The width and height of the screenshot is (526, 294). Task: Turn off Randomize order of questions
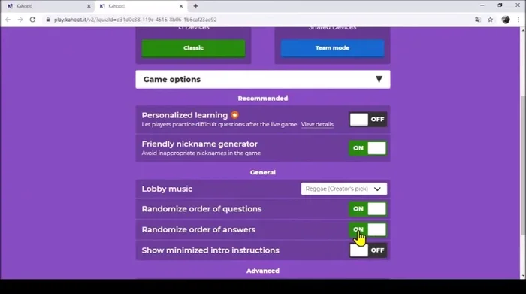[367, 209]
